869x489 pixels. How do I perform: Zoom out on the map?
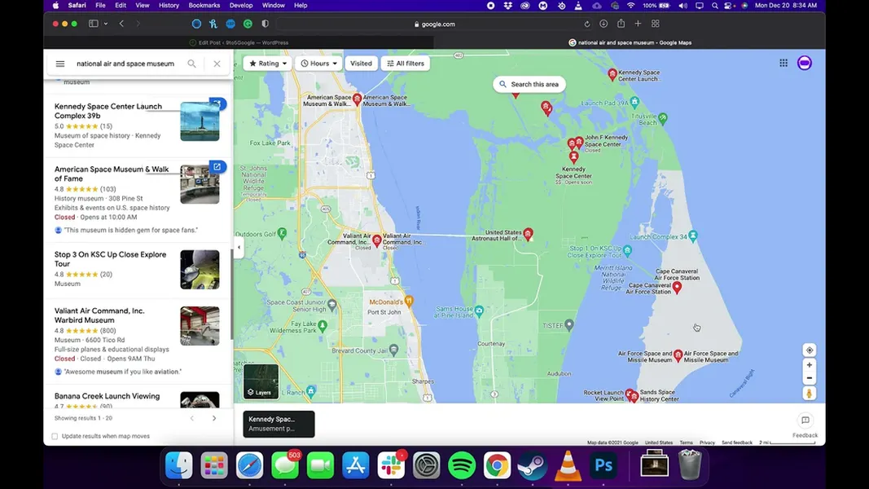point(810,378)
